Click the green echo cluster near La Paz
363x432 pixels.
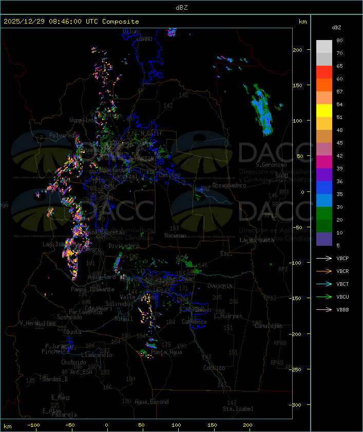198,197
